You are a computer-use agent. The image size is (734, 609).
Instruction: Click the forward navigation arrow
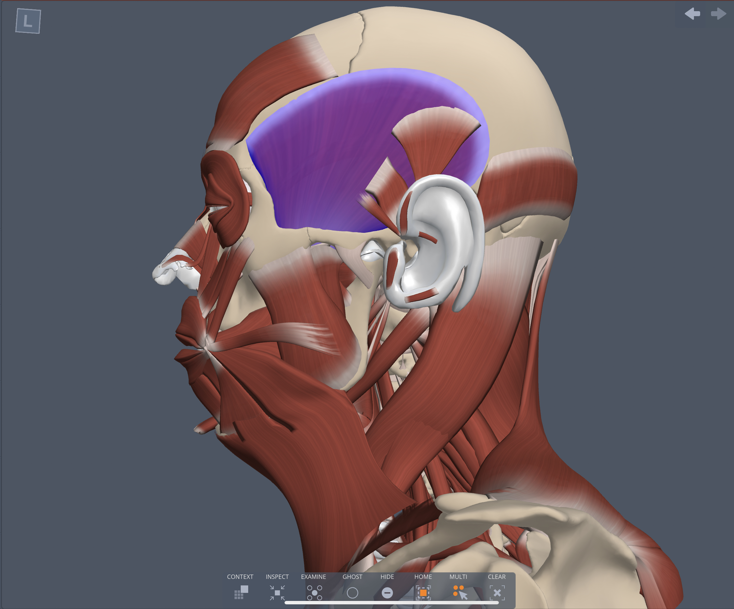click(718, 14)
